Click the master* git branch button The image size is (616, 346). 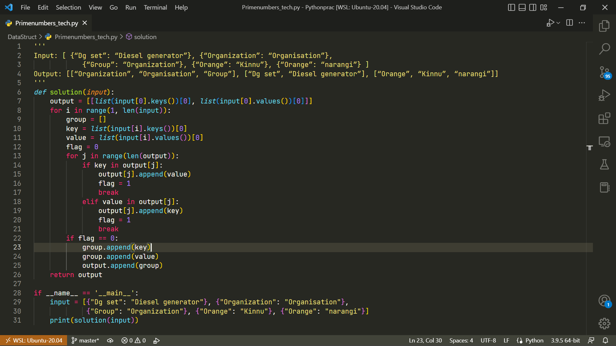pyautogui.click(x=85, y=340)
